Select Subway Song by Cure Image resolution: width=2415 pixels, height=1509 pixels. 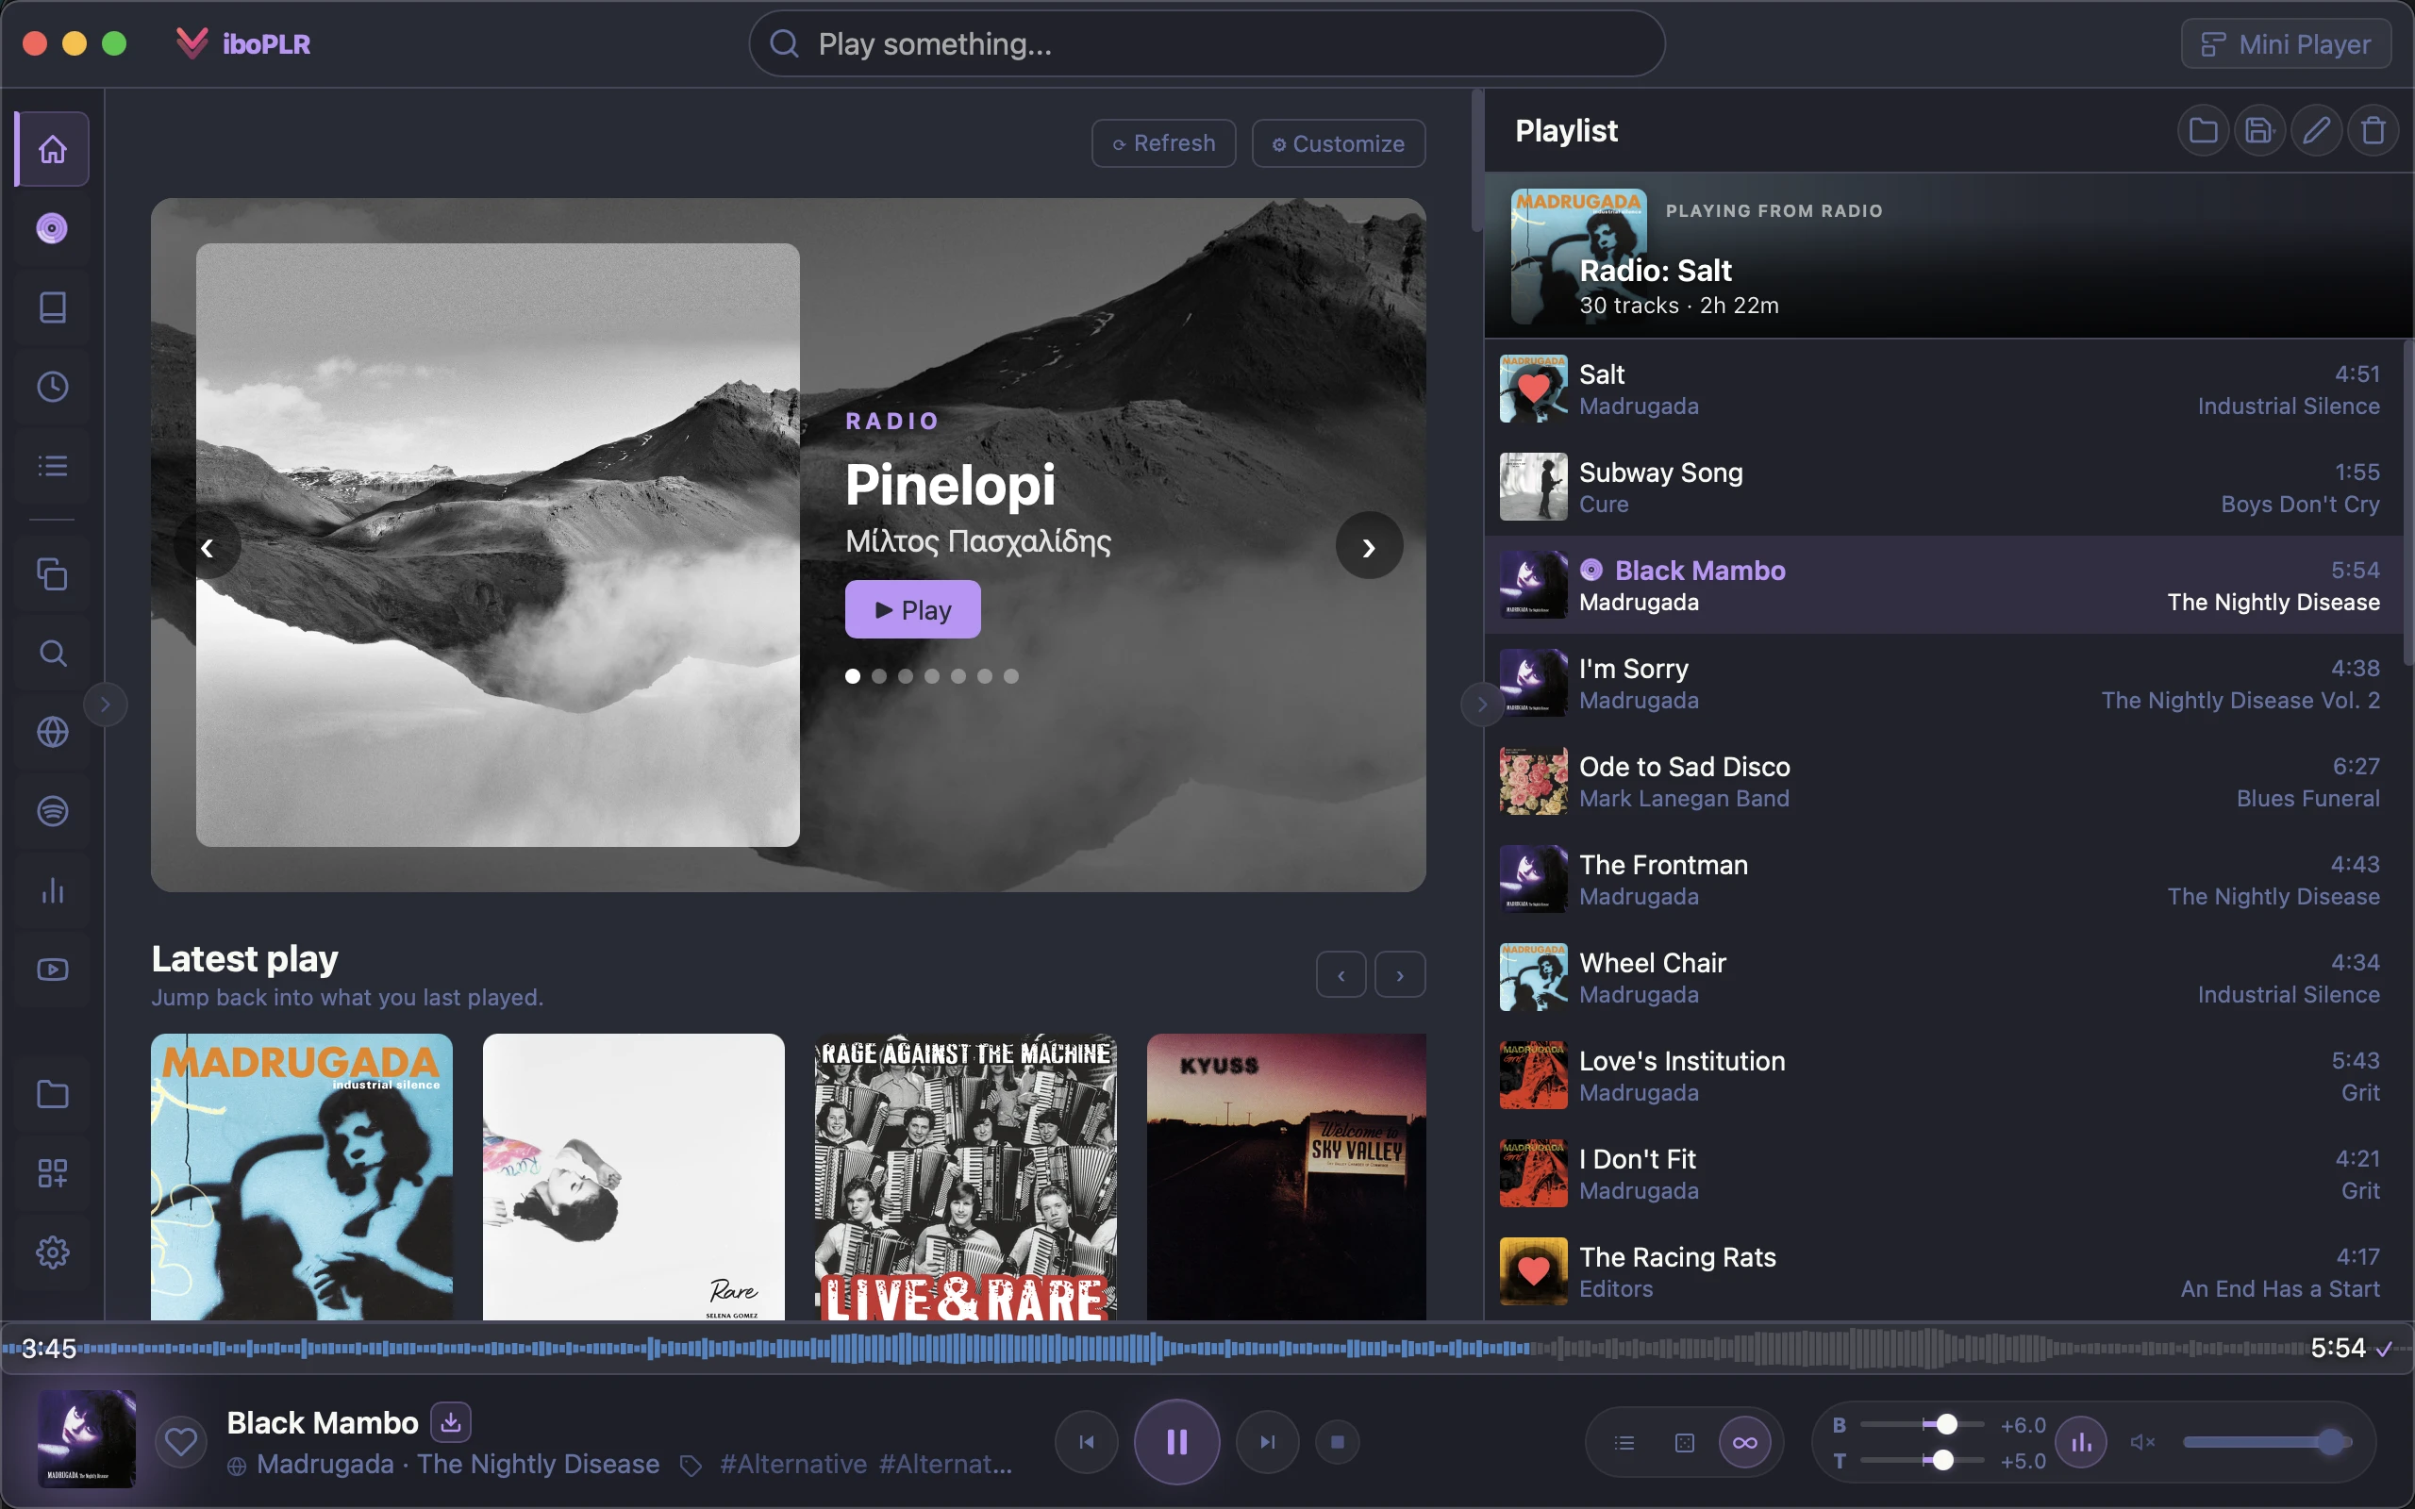tap(1944, 487)
